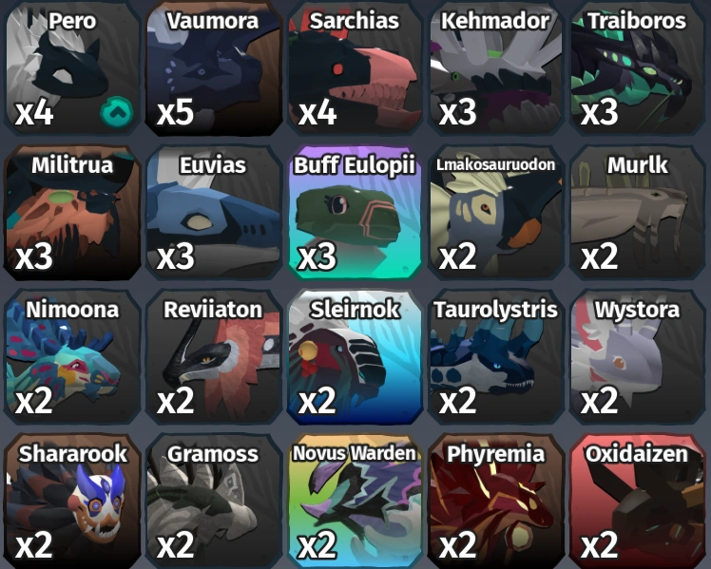This screenshot has height=569, width=711.
Task: Choose the Novus Warden card
Action: point(355,501)
